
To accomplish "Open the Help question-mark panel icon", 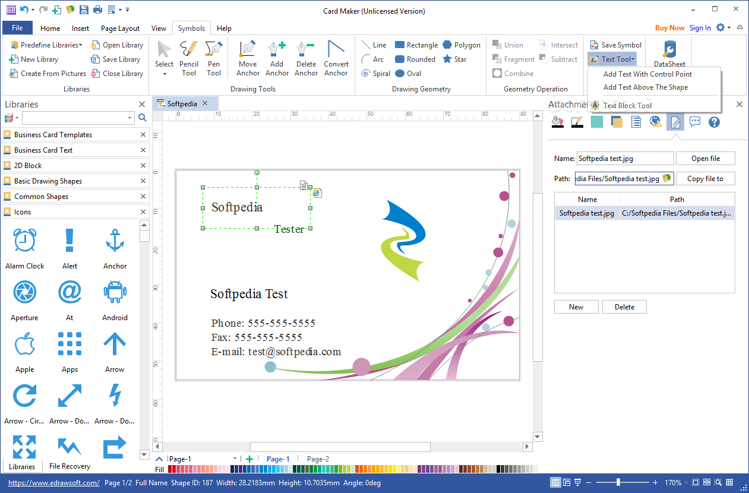I will pos(714,122).
